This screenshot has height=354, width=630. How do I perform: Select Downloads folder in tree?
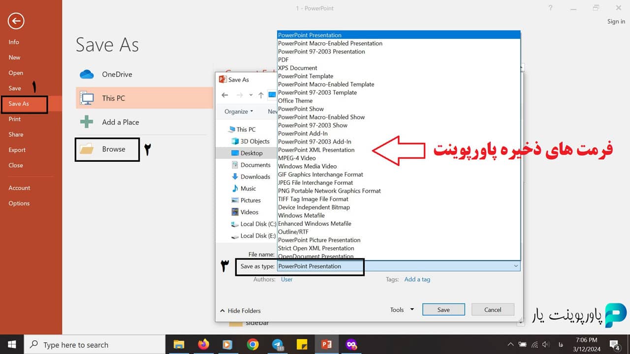pyautogui.click(x=251, y=177)
